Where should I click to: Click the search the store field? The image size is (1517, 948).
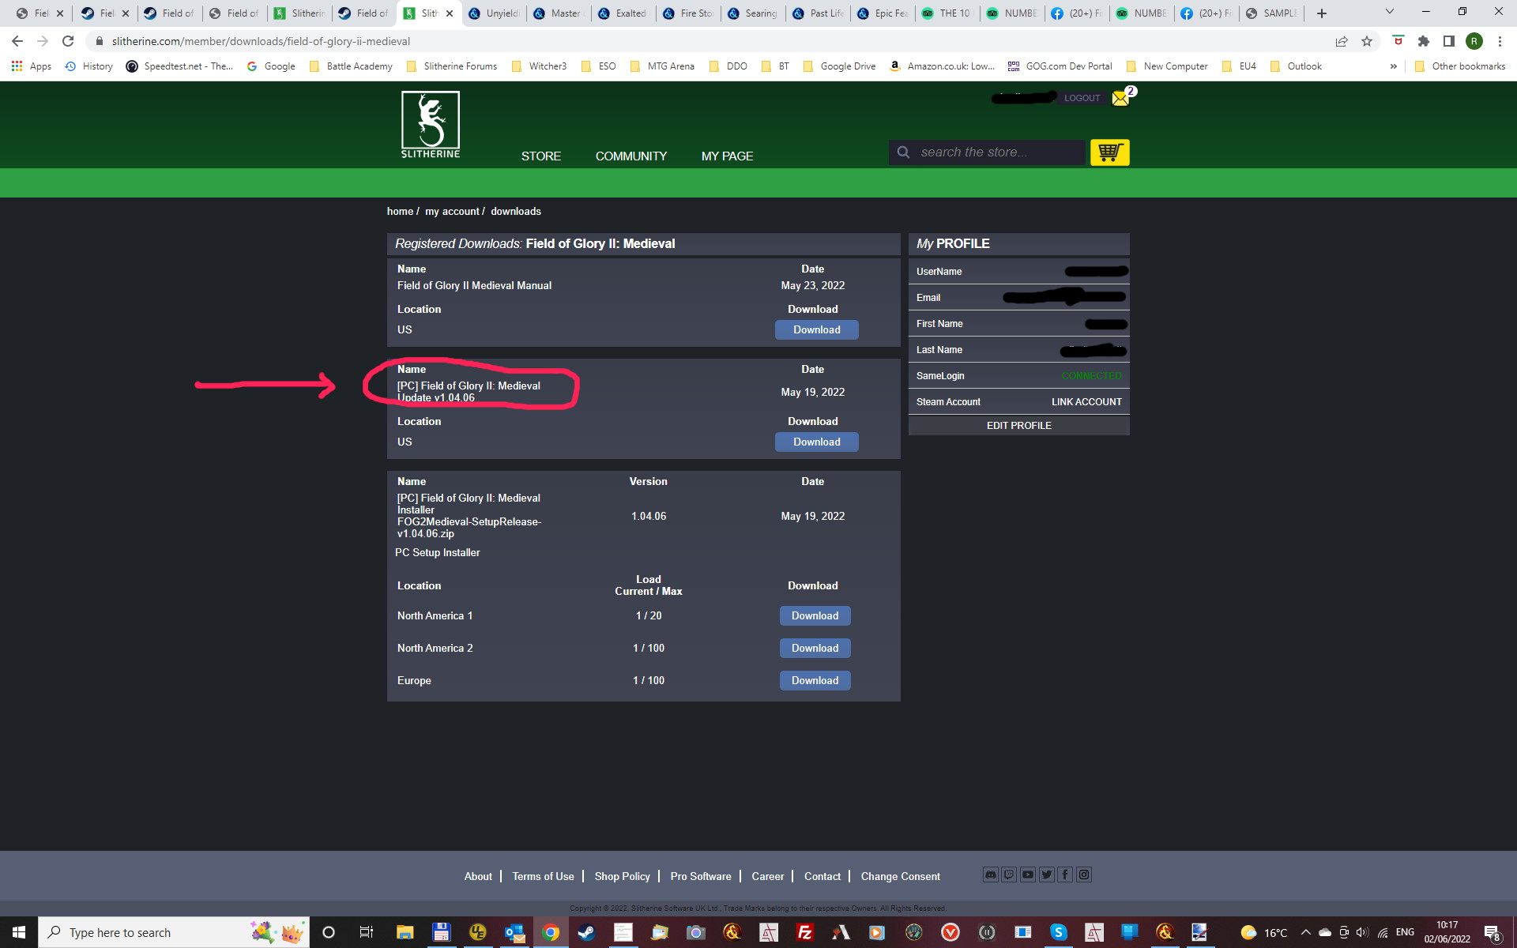[996, 152]
